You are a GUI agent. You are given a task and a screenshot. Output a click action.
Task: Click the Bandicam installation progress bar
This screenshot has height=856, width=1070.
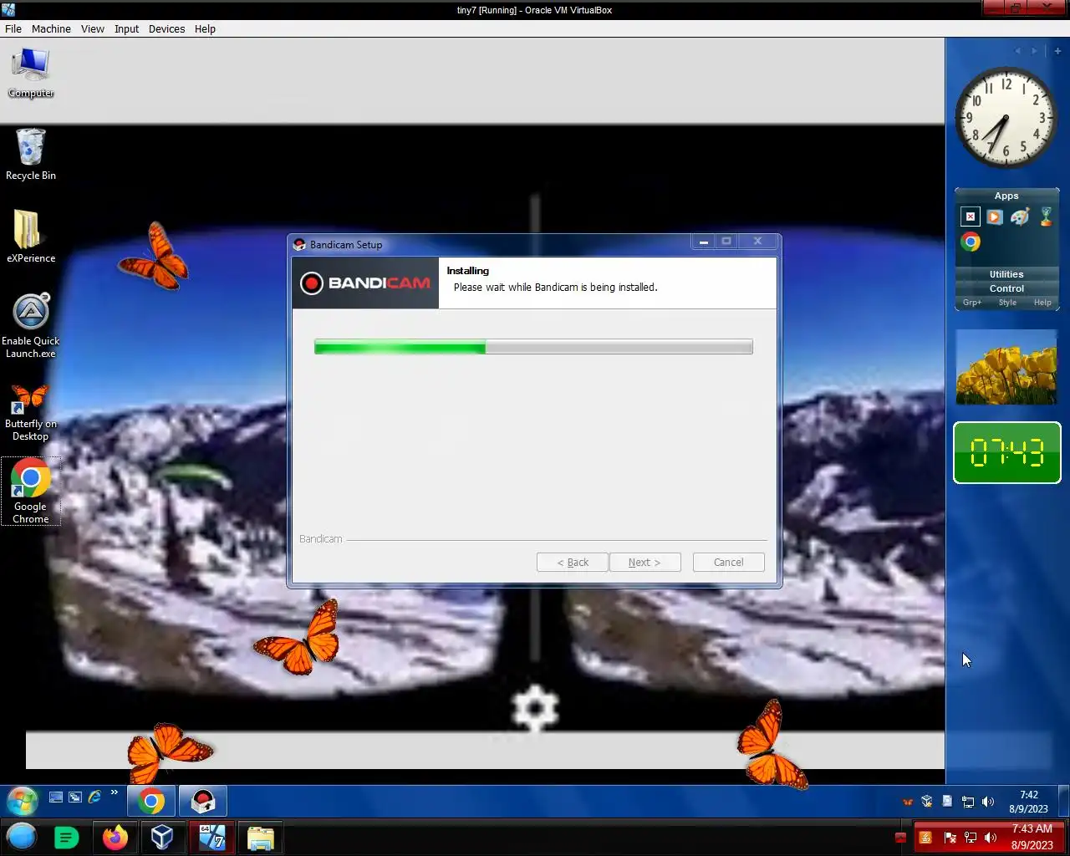point(533,347)
